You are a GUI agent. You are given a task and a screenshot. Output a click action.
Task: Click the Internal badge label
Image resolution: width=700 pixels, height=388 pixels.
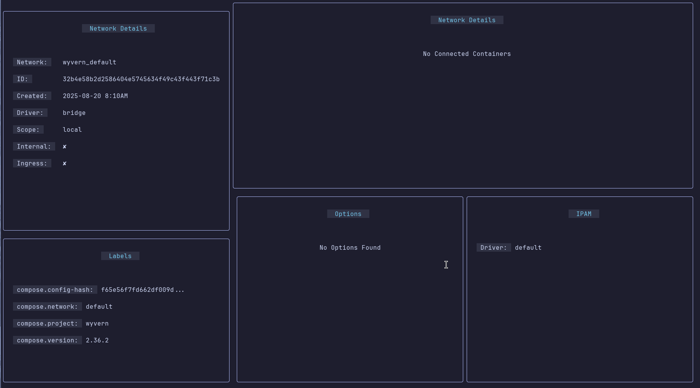34,146
